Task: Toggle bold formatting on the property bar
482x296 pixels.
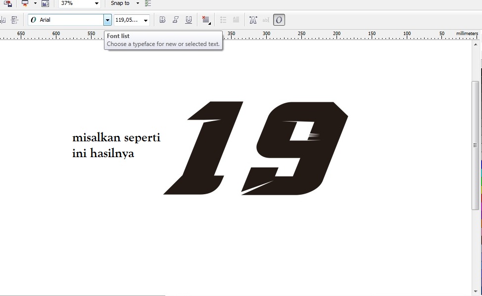Action: pyautogui.click(x=162, y=19)
